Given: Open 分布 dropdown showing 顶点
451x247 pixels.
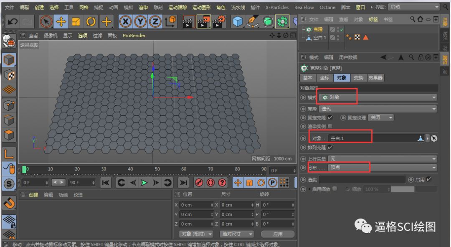Looking at the screenshot, I should click(383, 167).
